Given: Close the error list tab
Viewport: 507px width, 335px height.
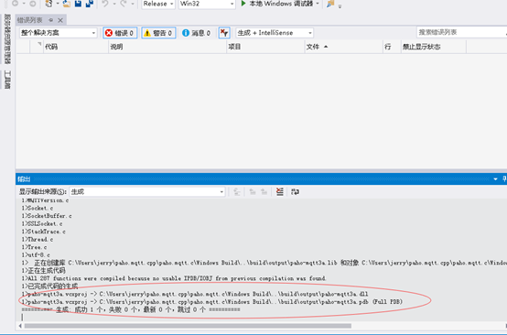Looking at the screenshot, I should click(60, 20).
